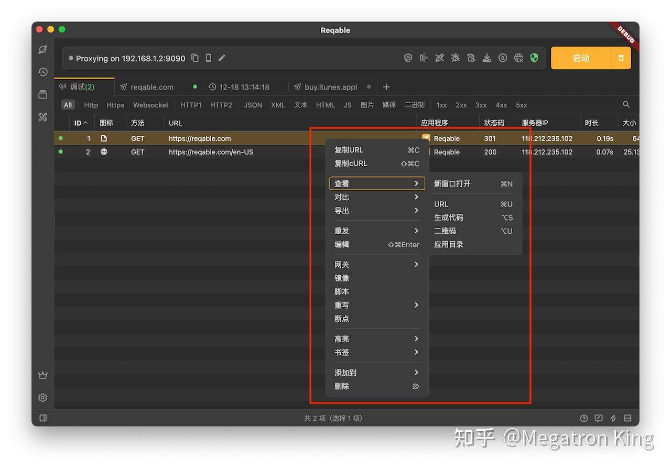Click the download tray toolbar icon
The image size is (671, 468).
pyautogui.click(x=486, y=58)
